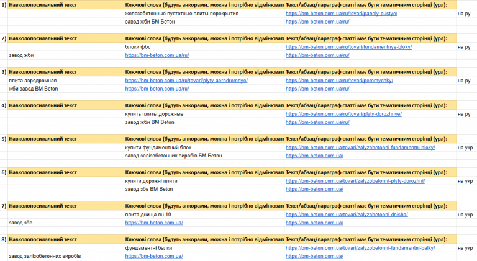Select 'Ключові слова' header in block 2)
The height and width of the screenshot is (261, 477).
click(x=204, y=38)
